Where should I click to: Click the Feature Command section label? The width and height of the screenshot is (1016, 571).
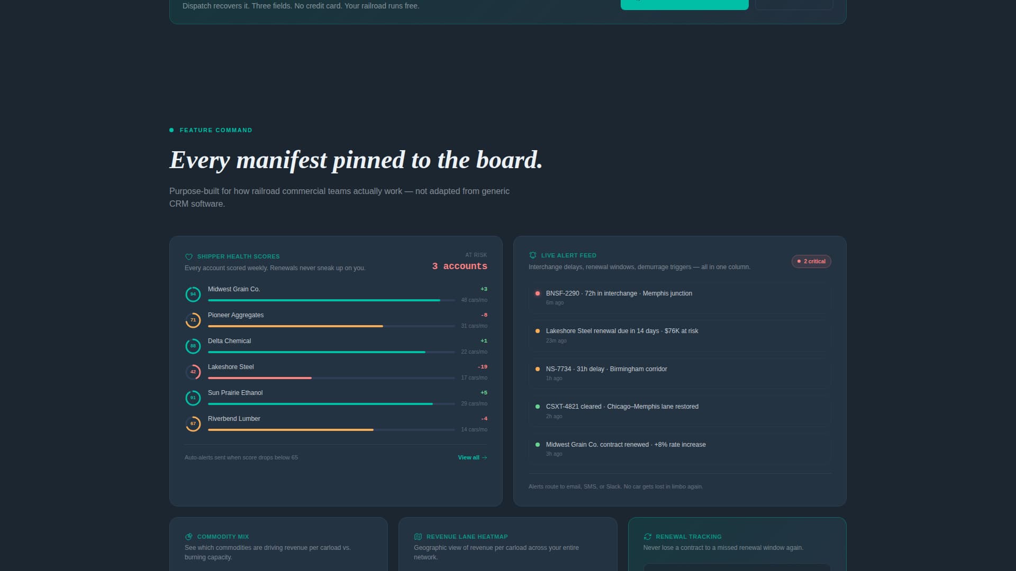[x=216, y=130]
